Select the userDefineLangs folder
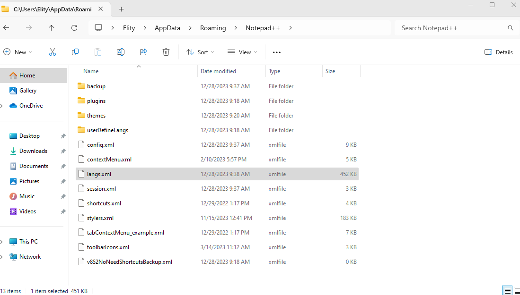 (x=217, y=130)
